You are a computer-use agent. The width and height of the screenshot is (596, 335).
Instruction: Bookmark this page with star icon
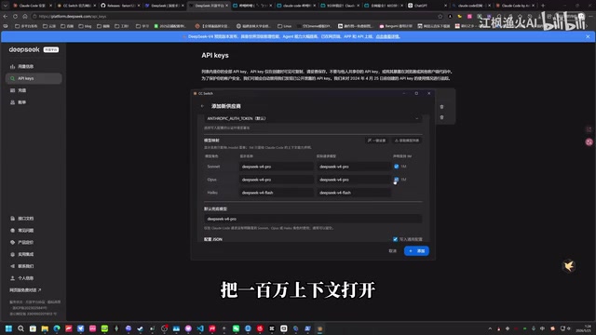point(440,17)
